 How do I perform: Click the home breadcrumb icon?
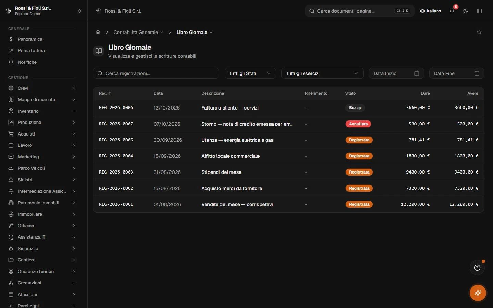click(x=98, y=32)
